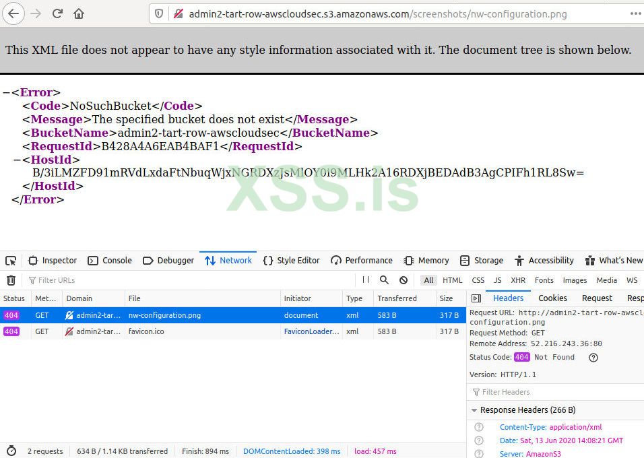Clear network log with the trash icon

pos(11,280)
